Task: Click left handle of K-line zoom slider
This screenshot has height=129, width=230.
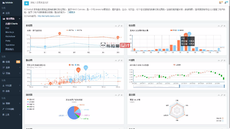Action: [179, 86]
